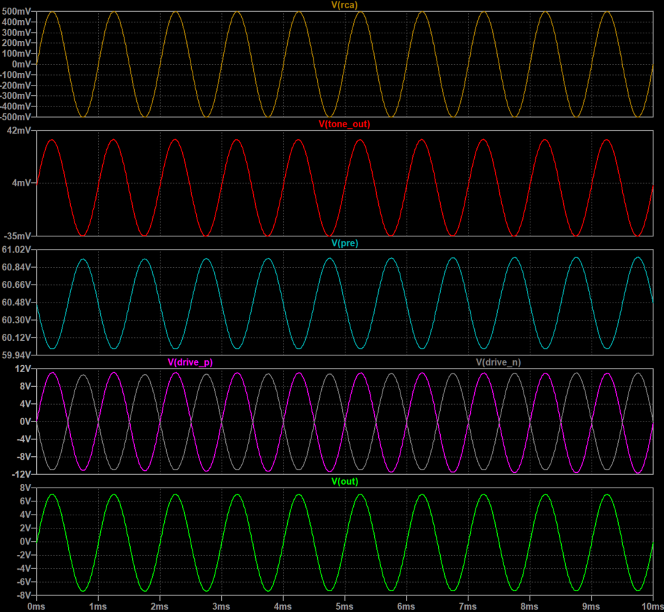The image size is (664, 612).
Task: Select the V(tone_out) trace label
Action: pyautogui.click(x=343, y=124)
